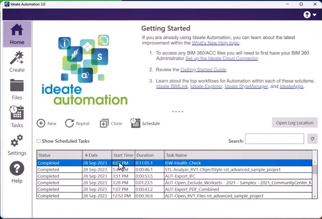Screen dimensions: 322x219
Task: Click the Clone task icon
Action: coord(104,123)
